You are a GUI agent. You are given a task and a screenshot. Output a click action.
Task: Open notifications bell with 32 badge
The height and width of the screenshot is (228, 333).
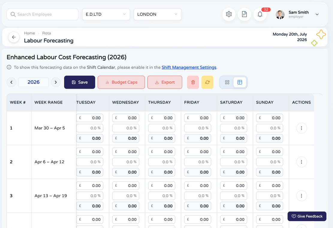tap(260, 14)
